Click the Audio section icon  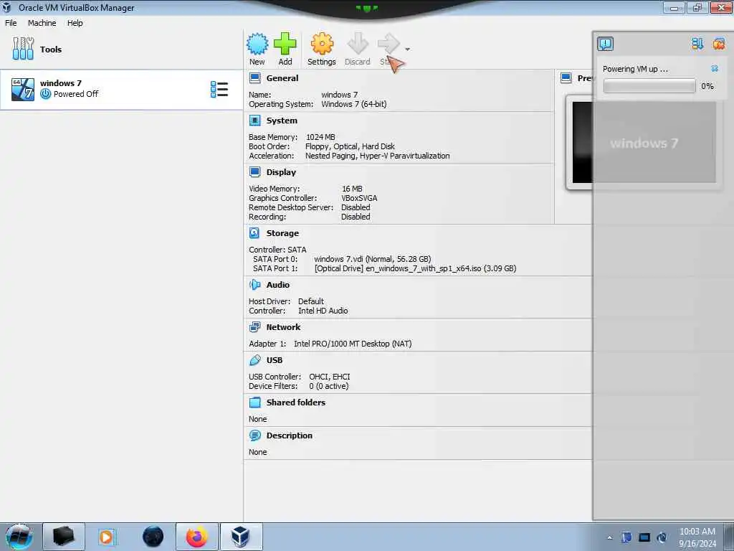click(254, 284)
